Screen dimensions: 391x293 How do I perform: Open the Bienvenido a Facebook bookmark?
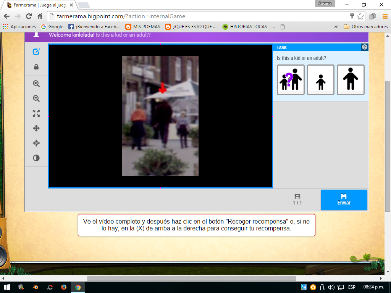pyautogui.click(x=94, y=27)
